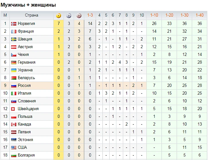The width and height of the screenshot is (209, 160).
Task: Click the Norway flag icon
Action: [x=13, y=24]
